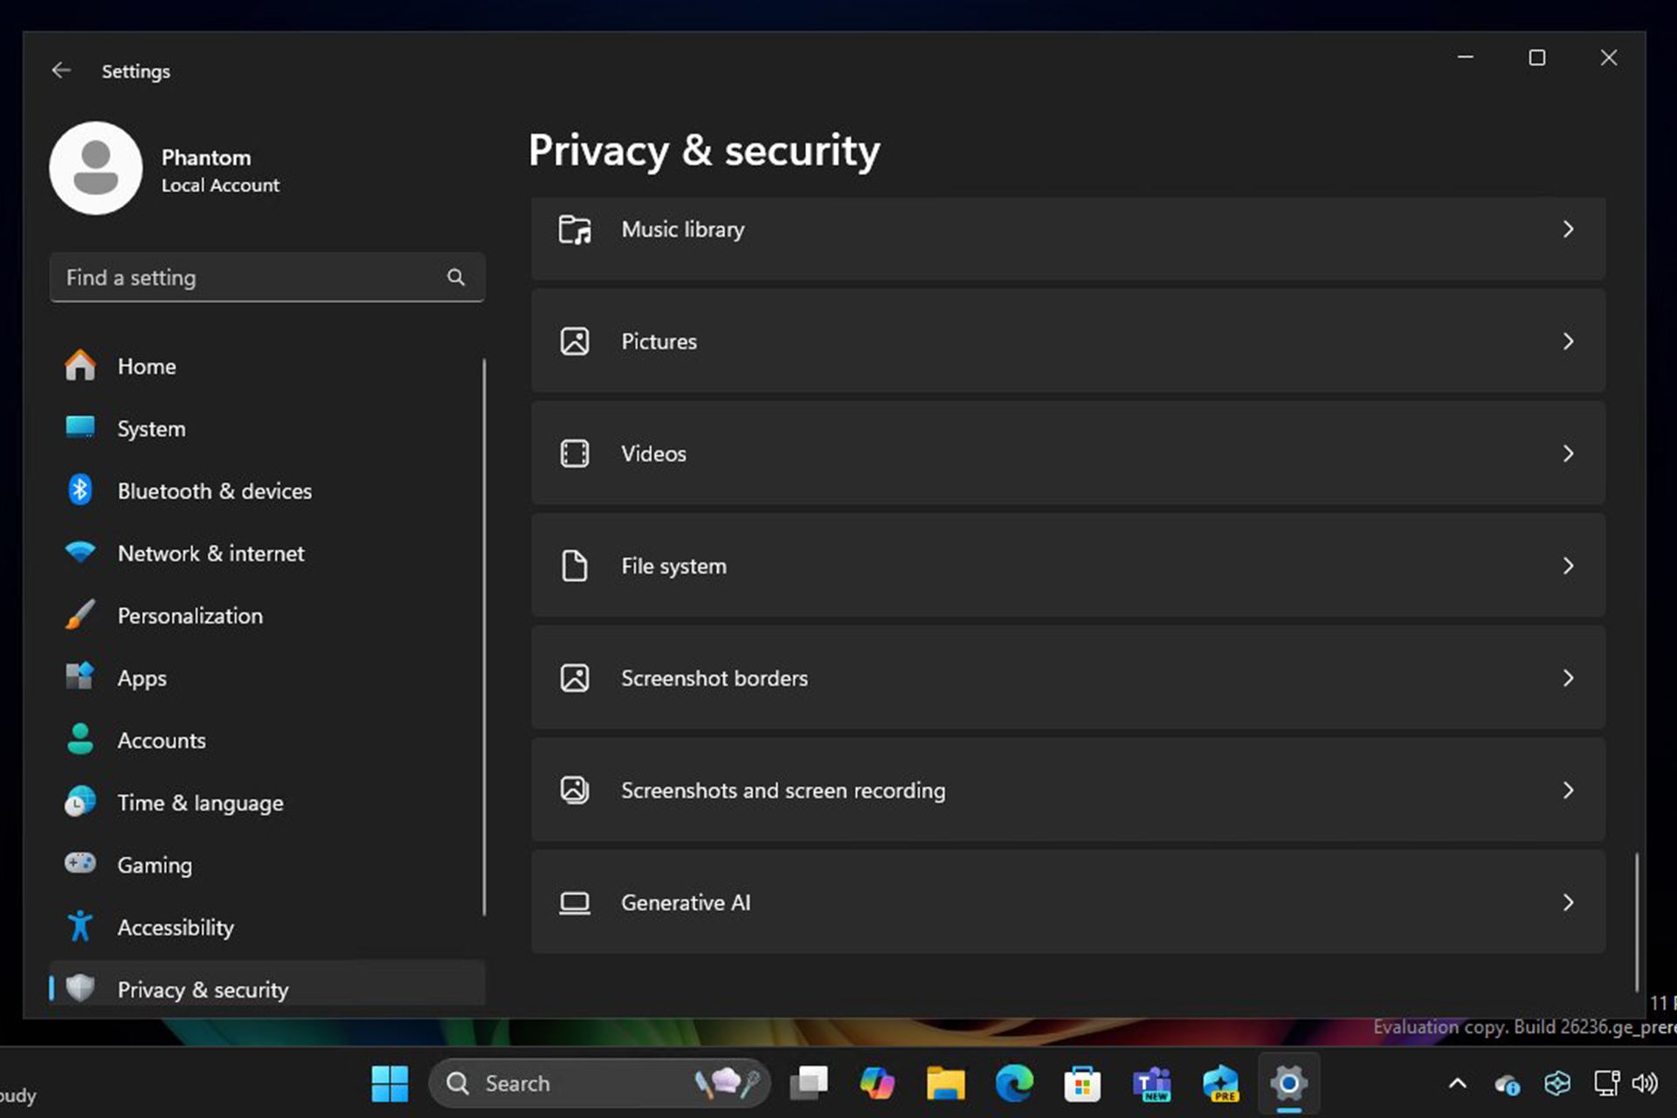This screenshot has height=1118, width=1677.
Task: Open Personalization settings
Action: pyautogui.click(x=190, y=615)
